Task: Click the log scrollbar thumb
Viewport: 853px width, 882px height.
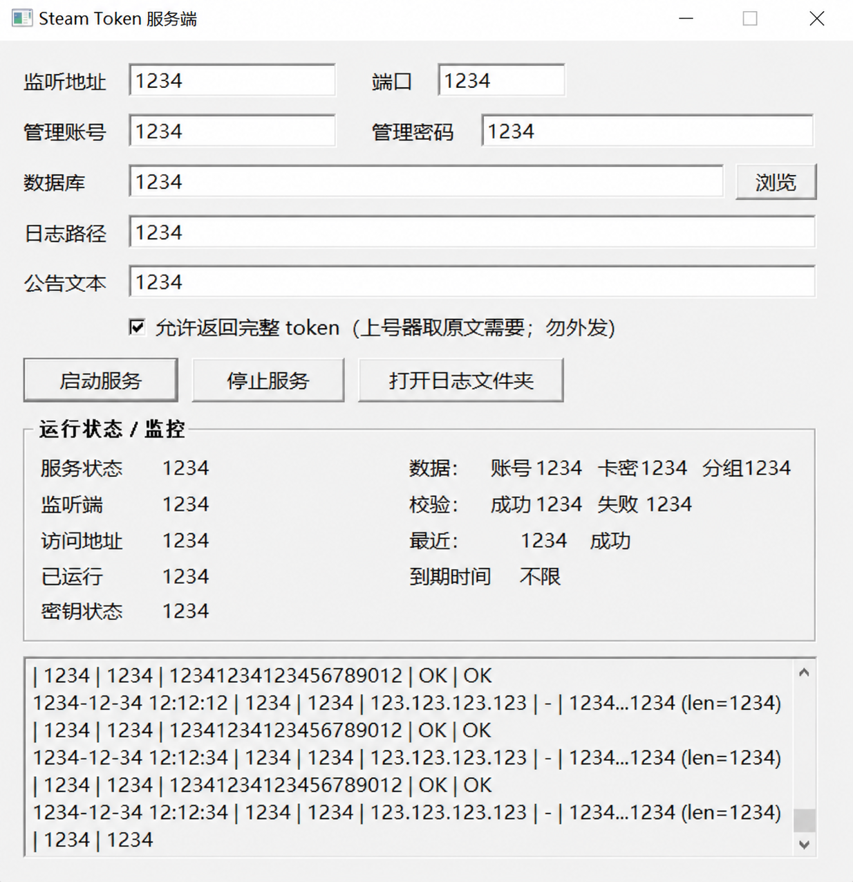Action: 804,820
